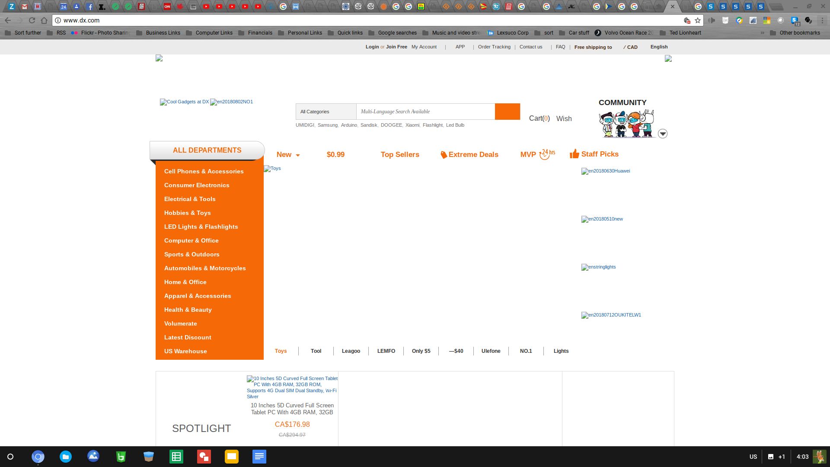Open the Lexsuco Corp bookmark

tap(508, 33)
